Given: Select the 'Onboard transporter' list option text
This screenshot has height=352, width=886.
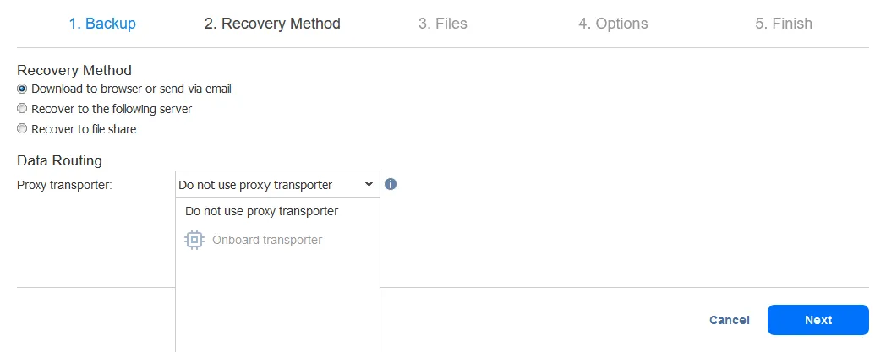Looking at the screenshot, I should (267, 240).
